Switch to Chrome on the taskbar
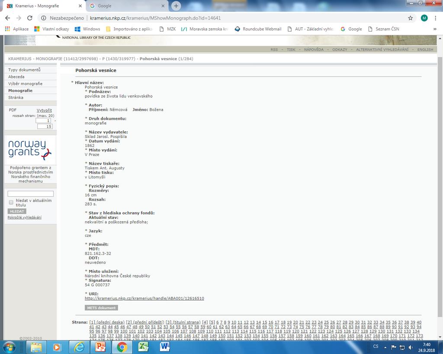This screenshot has height=354, width=443. click(x=122, y=347)
